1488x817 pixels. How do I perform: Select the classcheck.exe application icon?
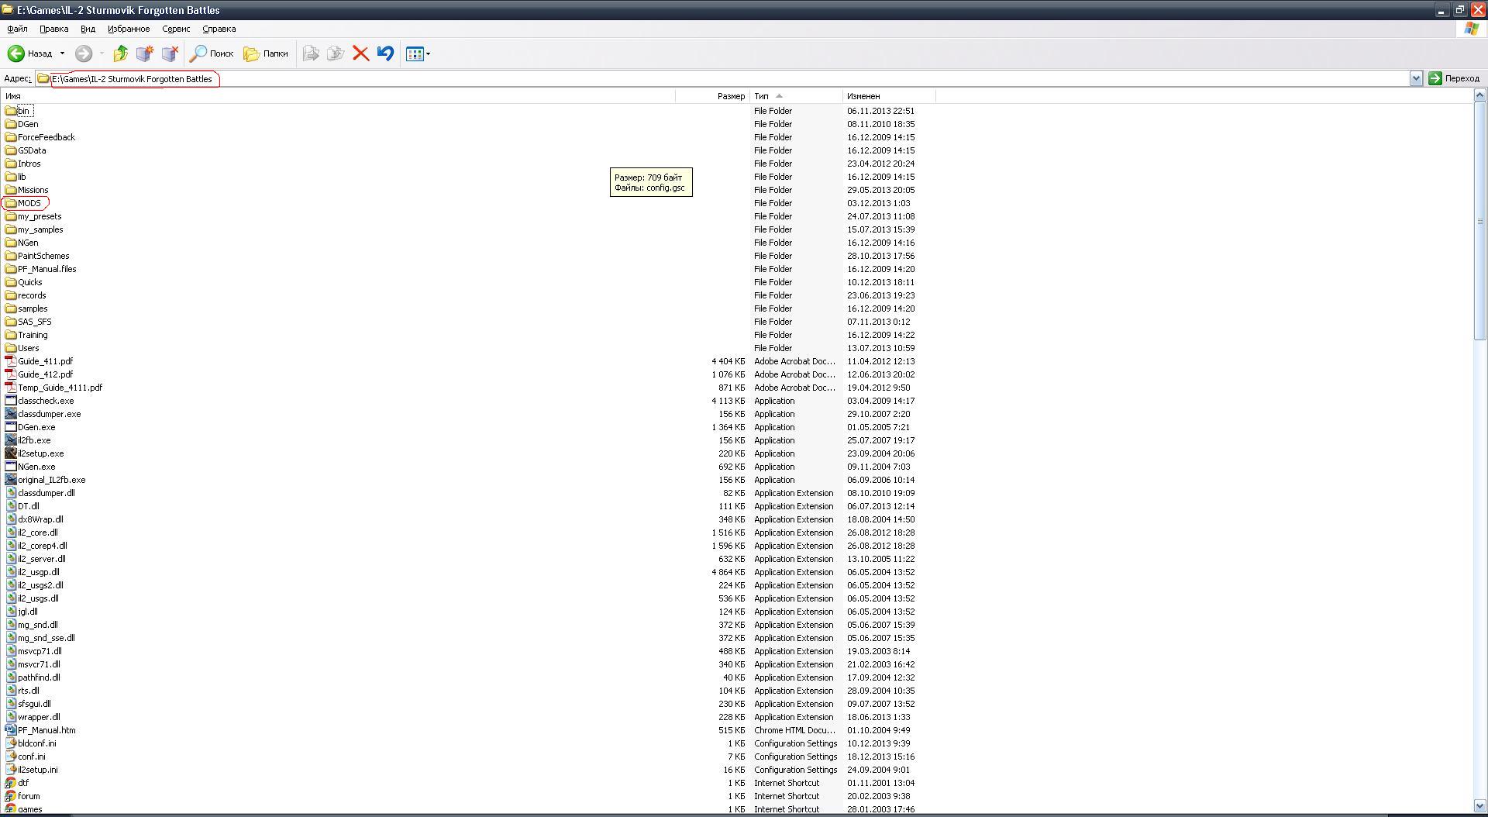[x=11, y=401]
